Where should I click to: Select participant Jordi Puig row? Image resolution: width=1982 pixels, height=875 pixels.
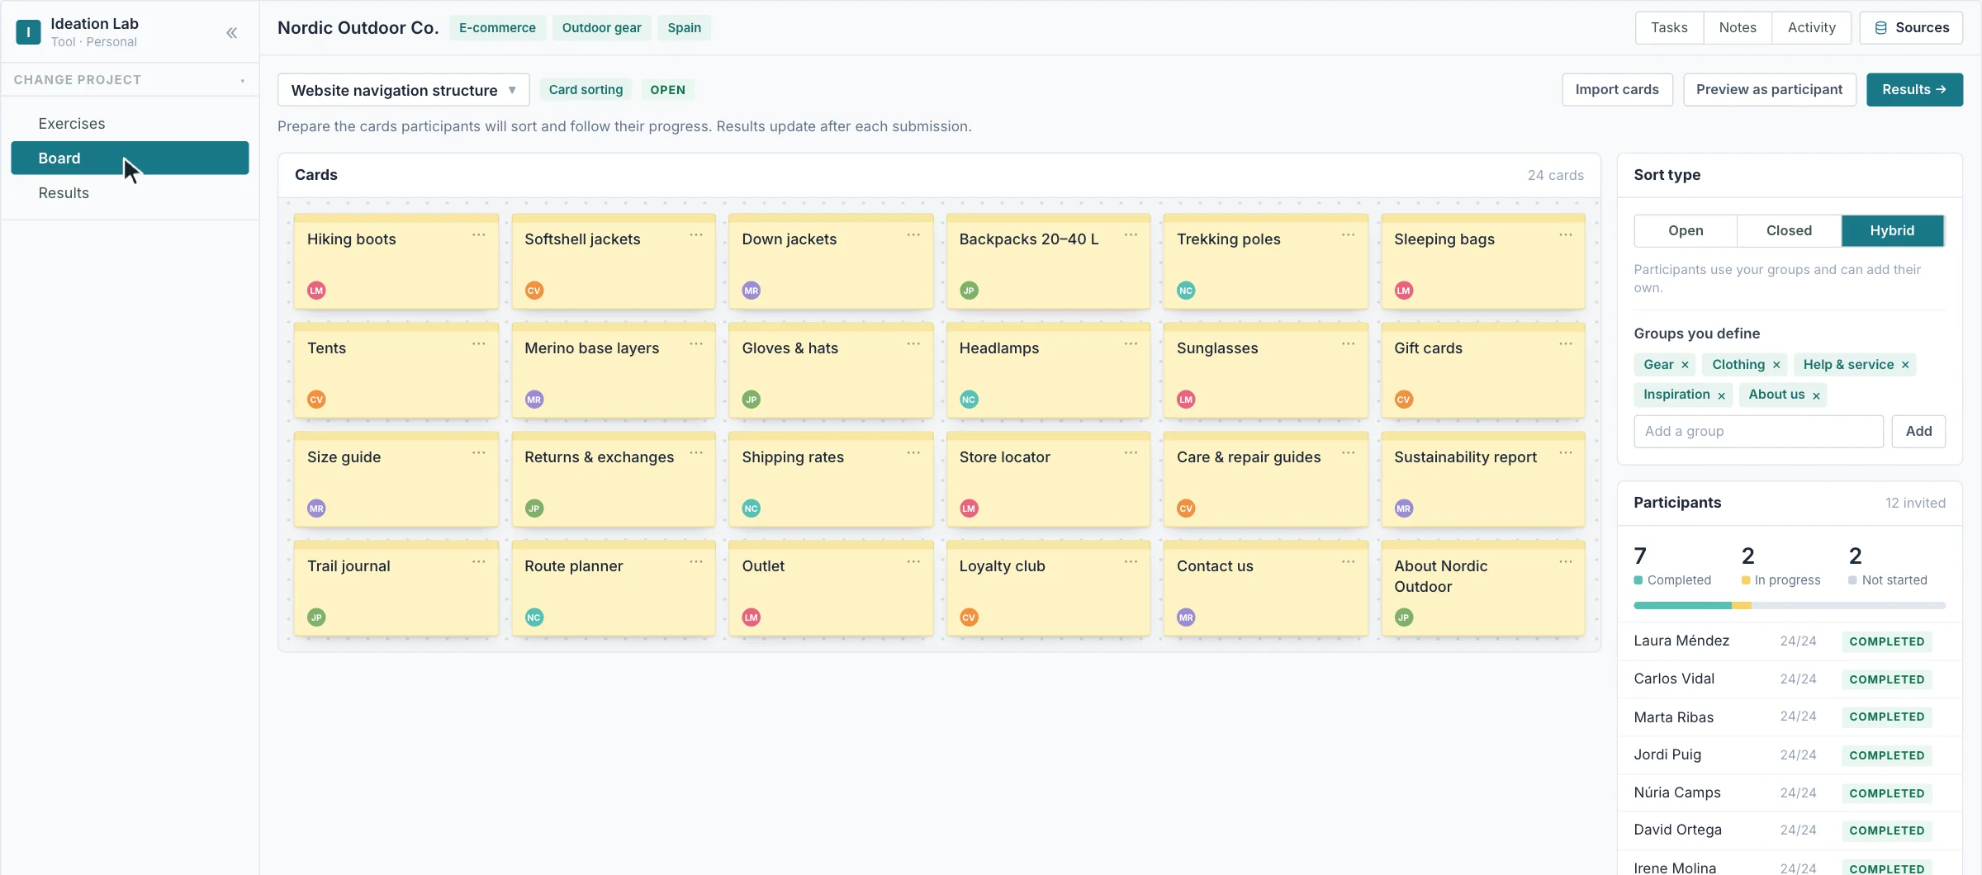(1789, 755)
